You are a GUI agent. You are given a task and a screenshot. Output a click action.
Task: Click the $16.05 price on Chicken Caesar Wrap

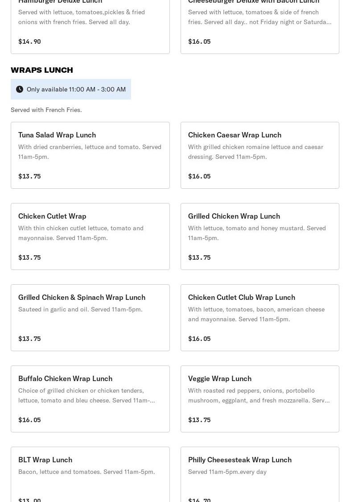[x=199, y=176]
